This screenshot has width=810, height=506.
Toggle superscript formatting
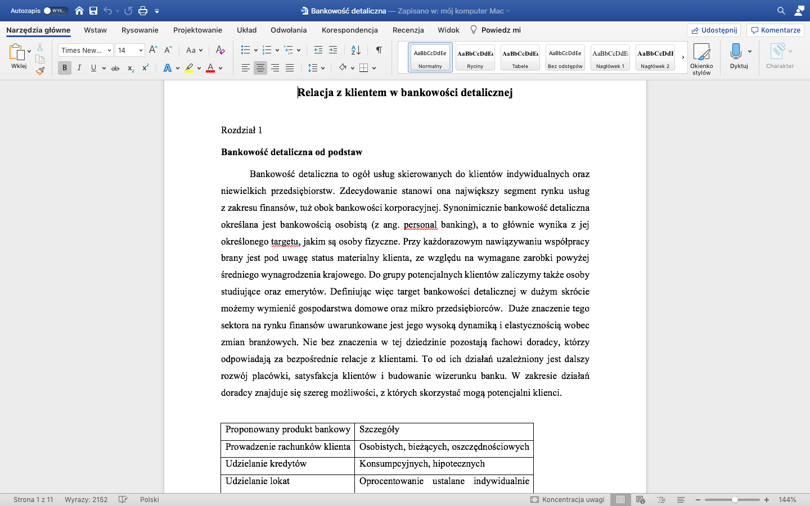(x=145, y=68)
